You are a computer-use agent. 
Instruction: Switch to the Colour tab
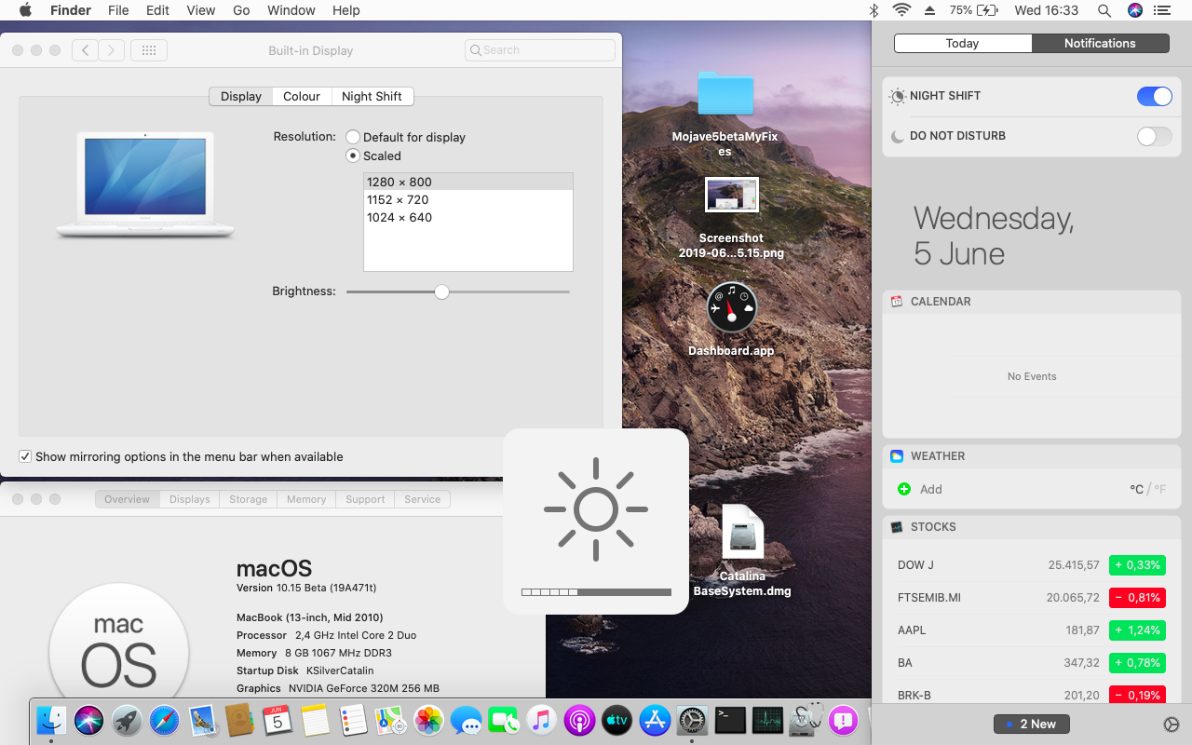(x=302, y=96)
